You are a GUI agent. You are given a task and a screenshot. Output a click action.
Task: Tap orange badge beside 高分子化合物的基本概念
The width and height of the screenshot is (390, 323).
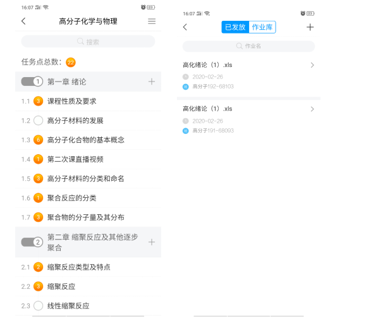[38, 140]
